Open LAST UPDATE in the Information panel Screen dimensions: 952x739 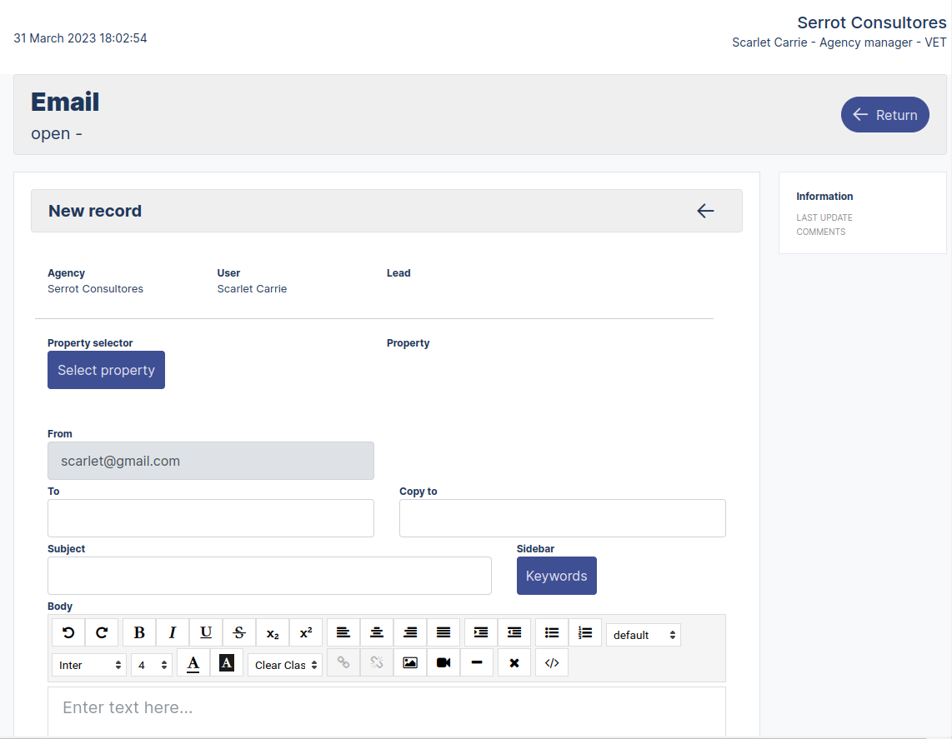[x=824, y=217]
